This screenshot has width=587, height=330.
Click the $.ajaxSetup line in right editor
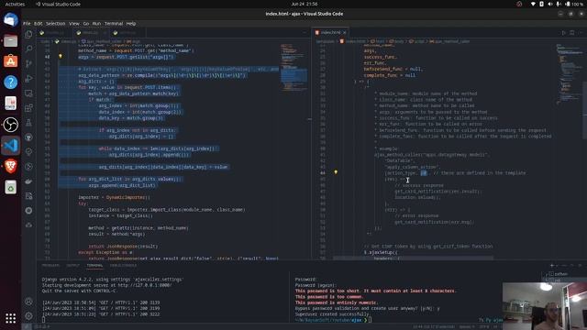tap(381, 252)
